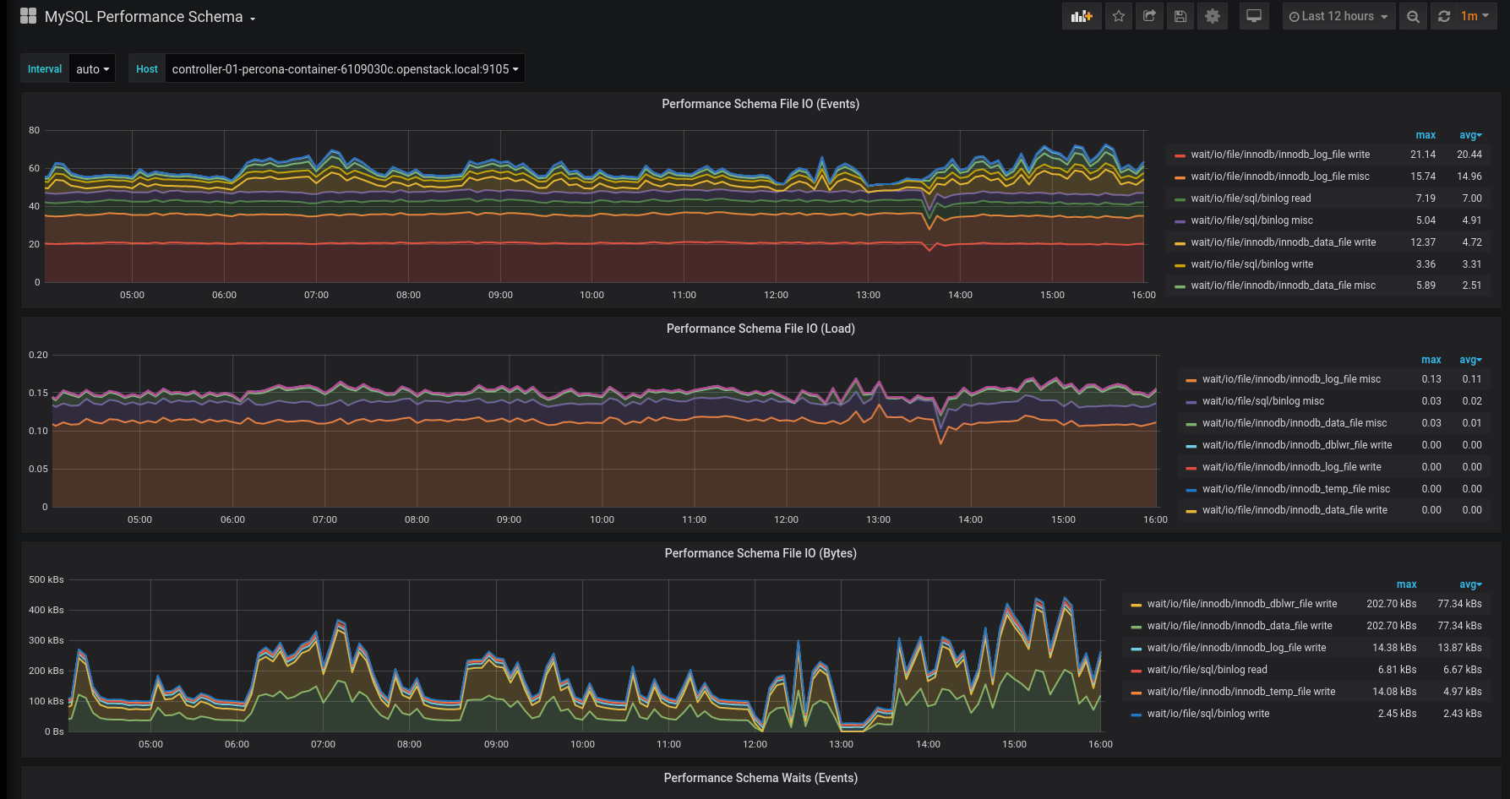Open the Grafana dashboards grid icon
The image size is (1510, 799).
point(28,16)
